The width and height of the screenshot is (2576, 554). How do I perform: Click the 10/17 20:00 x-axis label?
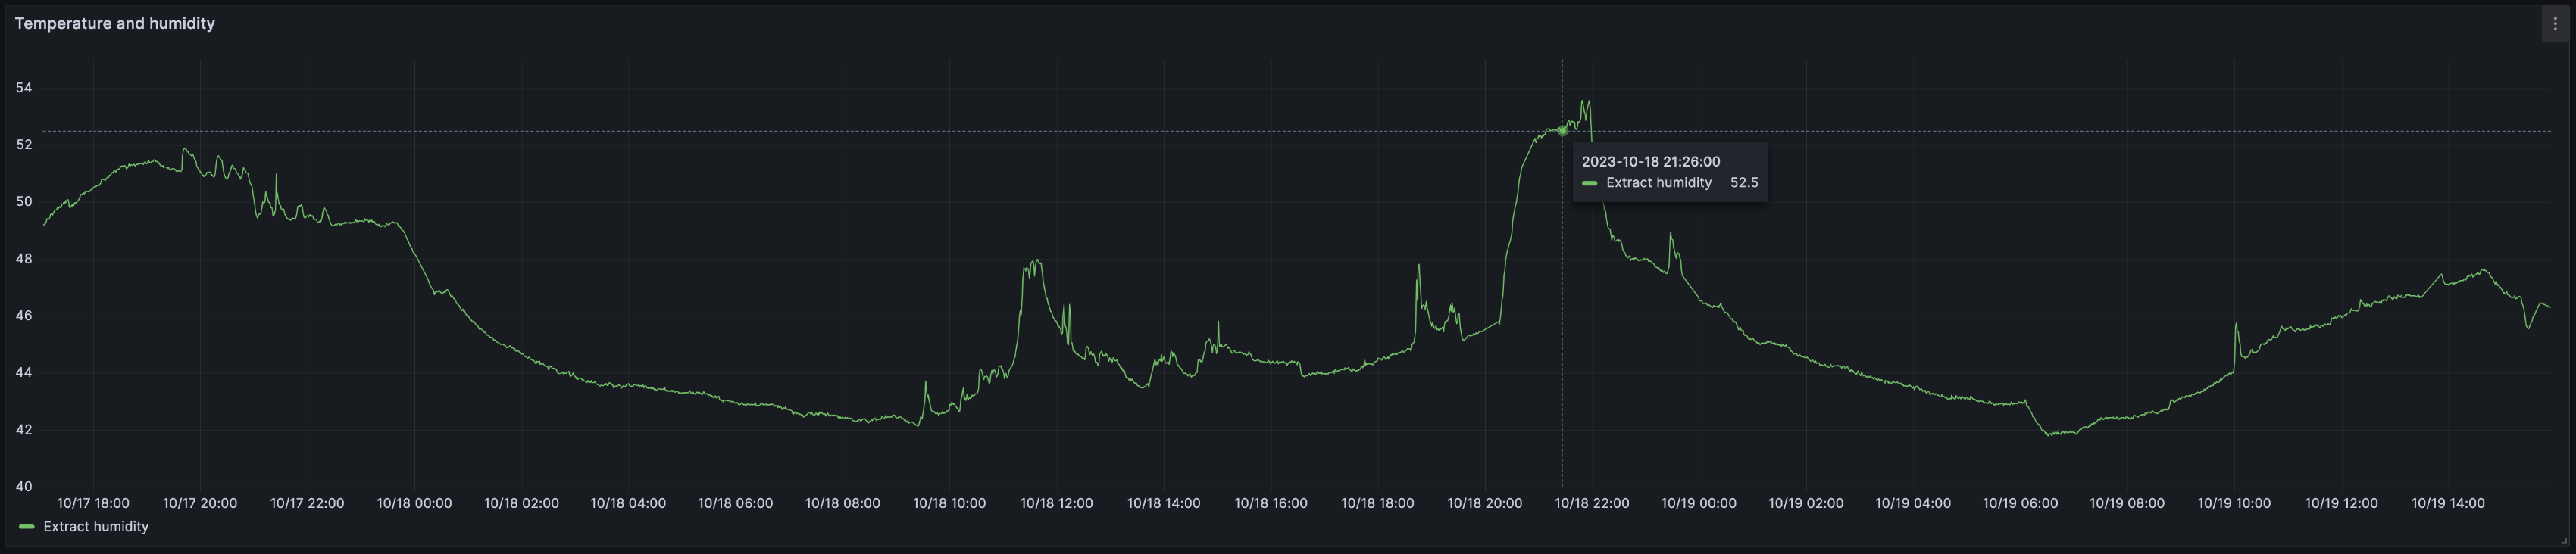tap(200, 503)
